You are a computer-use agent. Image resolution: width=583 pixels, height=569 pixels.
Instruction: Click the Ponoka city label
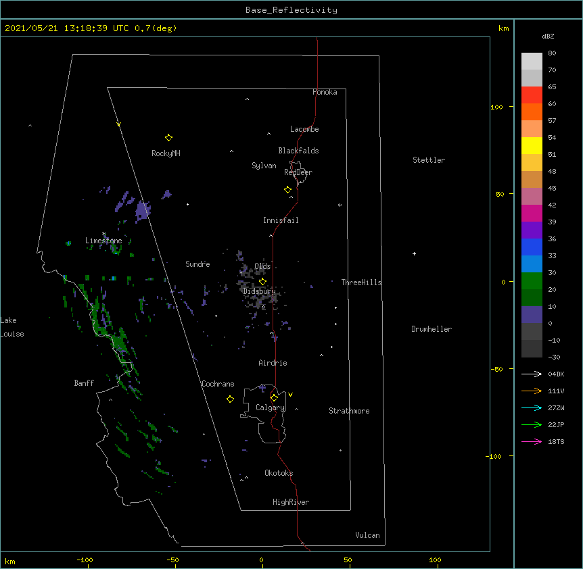325,92
